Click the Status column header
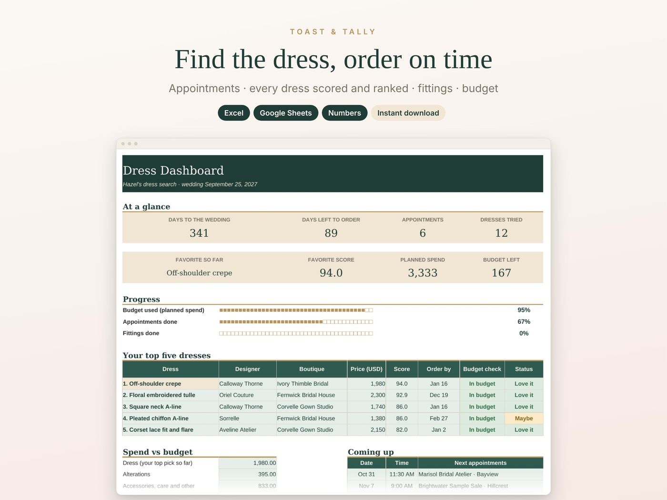Screen dimensions: 667x500 point(524,369)
